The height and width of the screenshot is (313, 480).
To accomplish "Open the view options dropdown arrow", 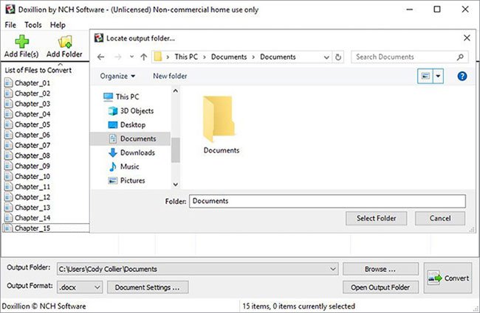I will [439, 76].
